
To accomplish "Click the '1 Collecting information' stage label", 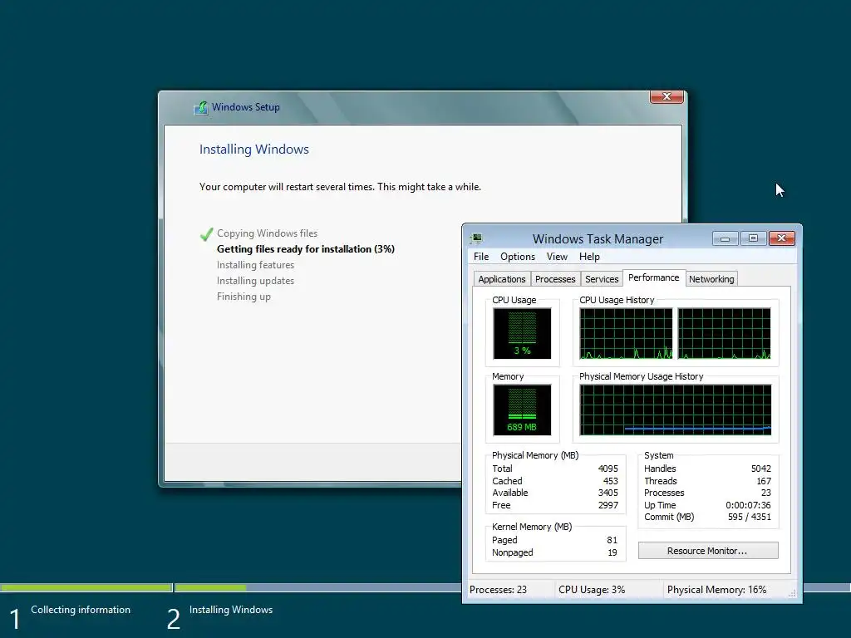I will 70,617.
